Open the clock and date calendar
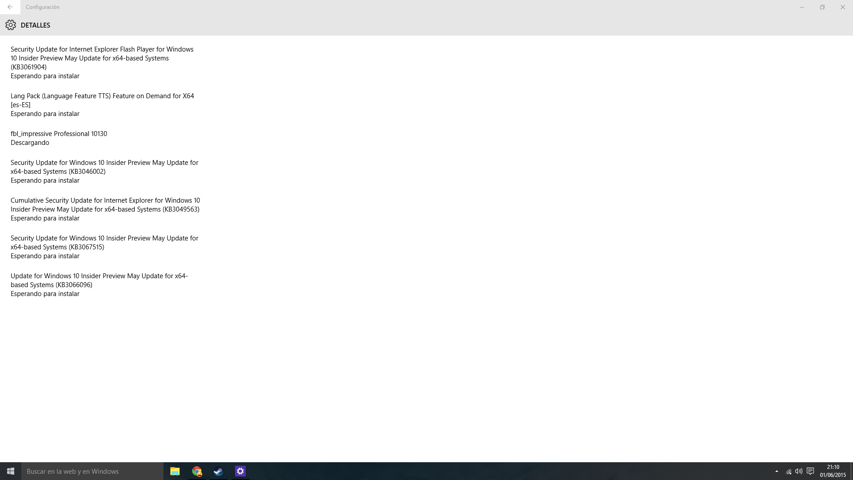Screen dimensions: 853x480 coord(833,471)
